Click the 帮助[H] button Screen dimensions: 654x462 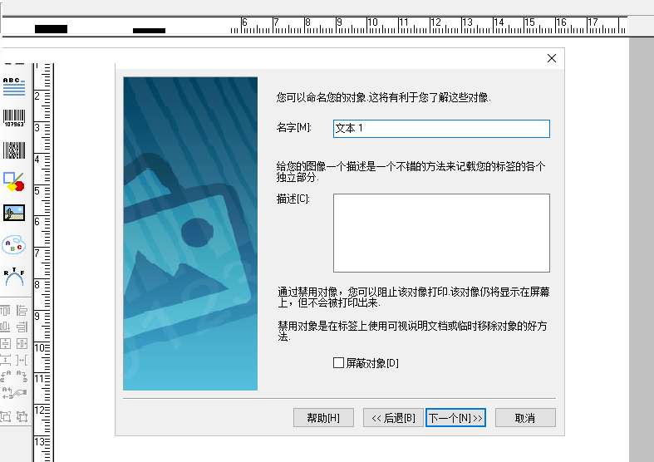coord(323,418)
